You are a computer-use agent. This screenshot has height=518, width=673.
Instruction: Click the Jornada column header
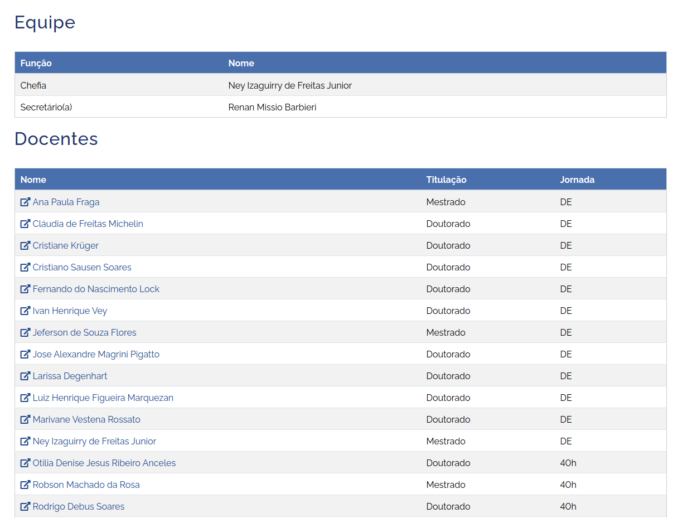click(577, 180)
